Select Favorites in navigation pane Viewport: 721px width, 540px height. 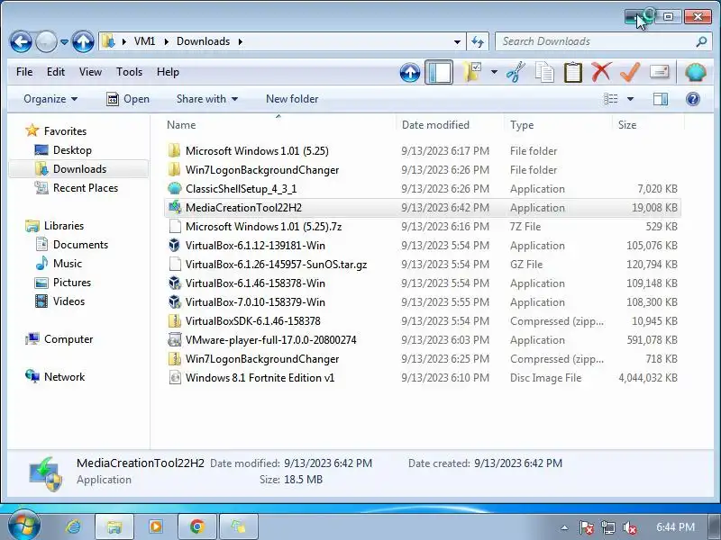[65, 130]
